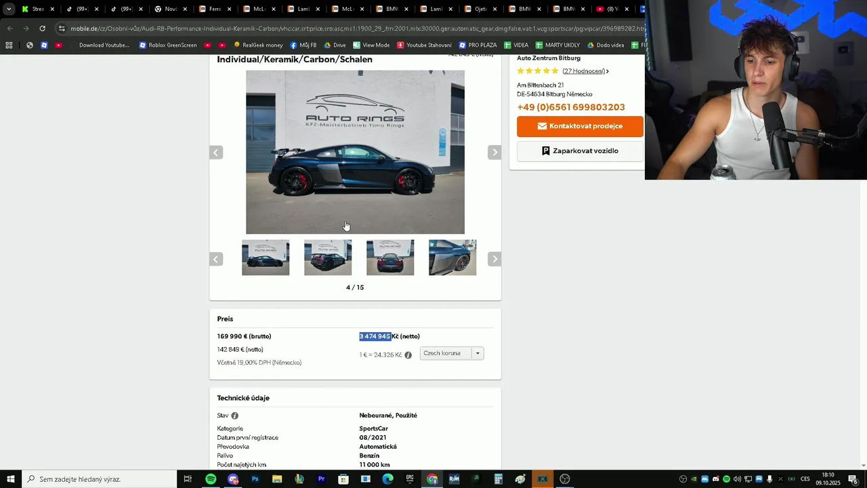The image size is (867, 488).
Task: Reload the page in Chrome
Action: [42, 28]
